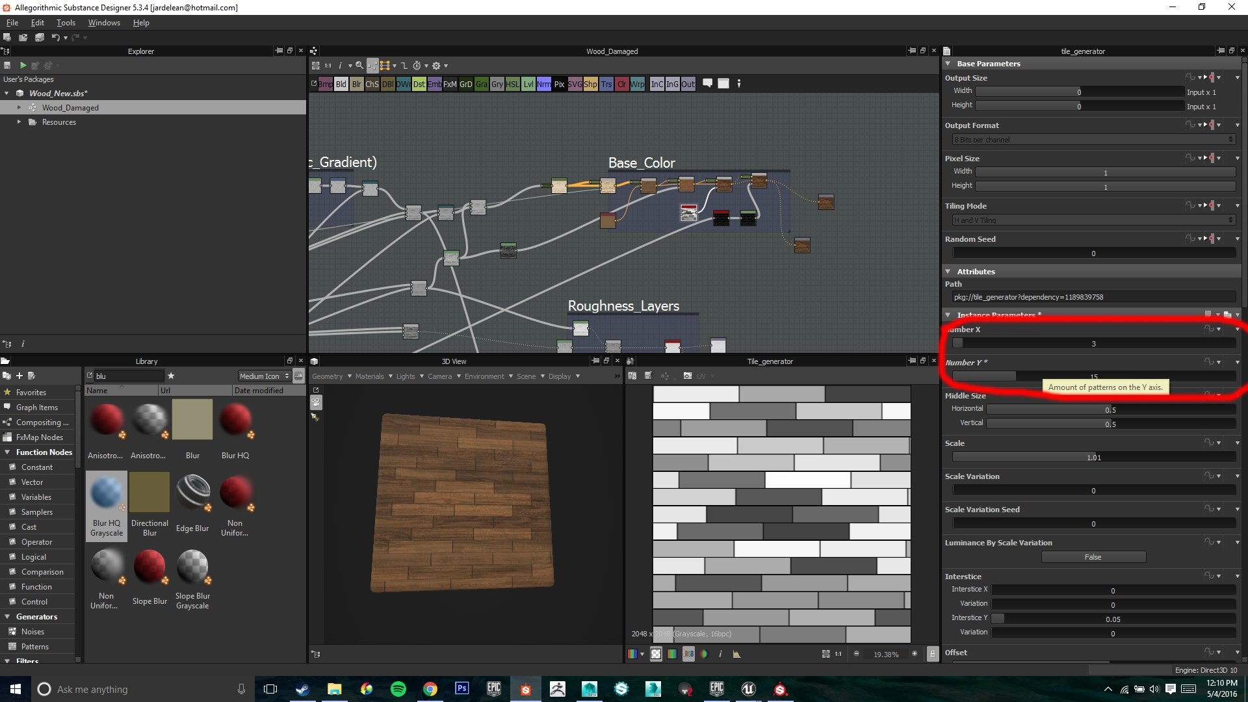Open the Edit menu
1248x702 pixels.
pos(38,23)
